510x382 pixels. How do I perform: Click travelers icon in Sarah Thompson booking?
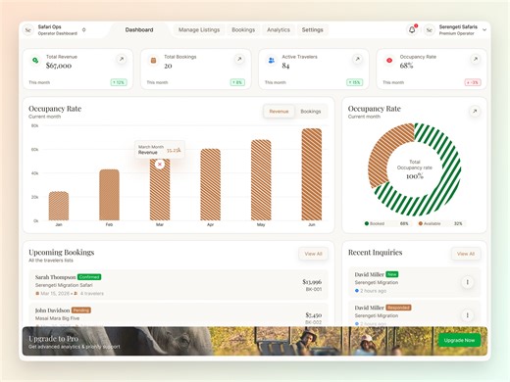click(76, 294)
